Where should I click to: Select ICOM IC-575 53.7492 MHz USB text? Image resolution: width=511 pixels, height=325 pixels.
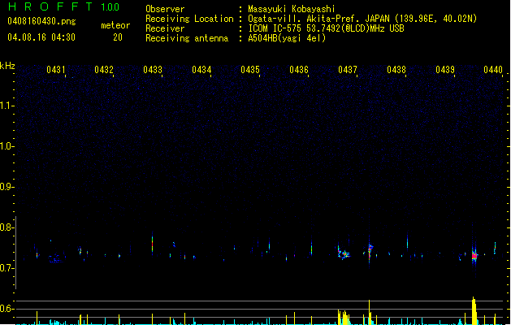[x=327, y=28]
